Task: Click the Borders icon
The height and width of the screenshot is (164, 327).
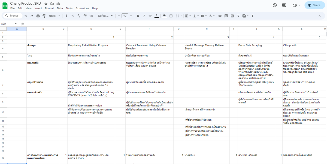Action: pyautogui.click(x=171, y=16)
